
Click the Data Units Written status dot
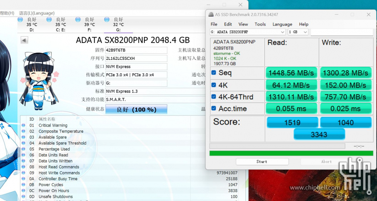point(23,161)
